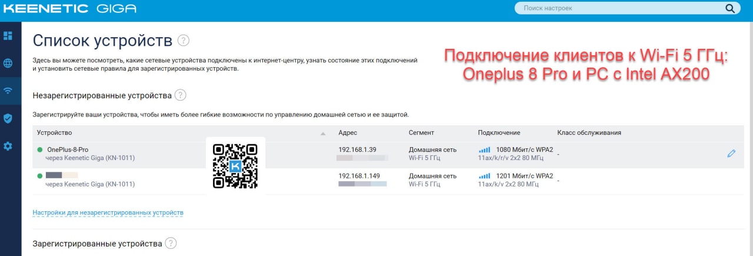Open the Internet globe sidebar icon
Viewport: 753px width, 256px height.
point(8,63)
